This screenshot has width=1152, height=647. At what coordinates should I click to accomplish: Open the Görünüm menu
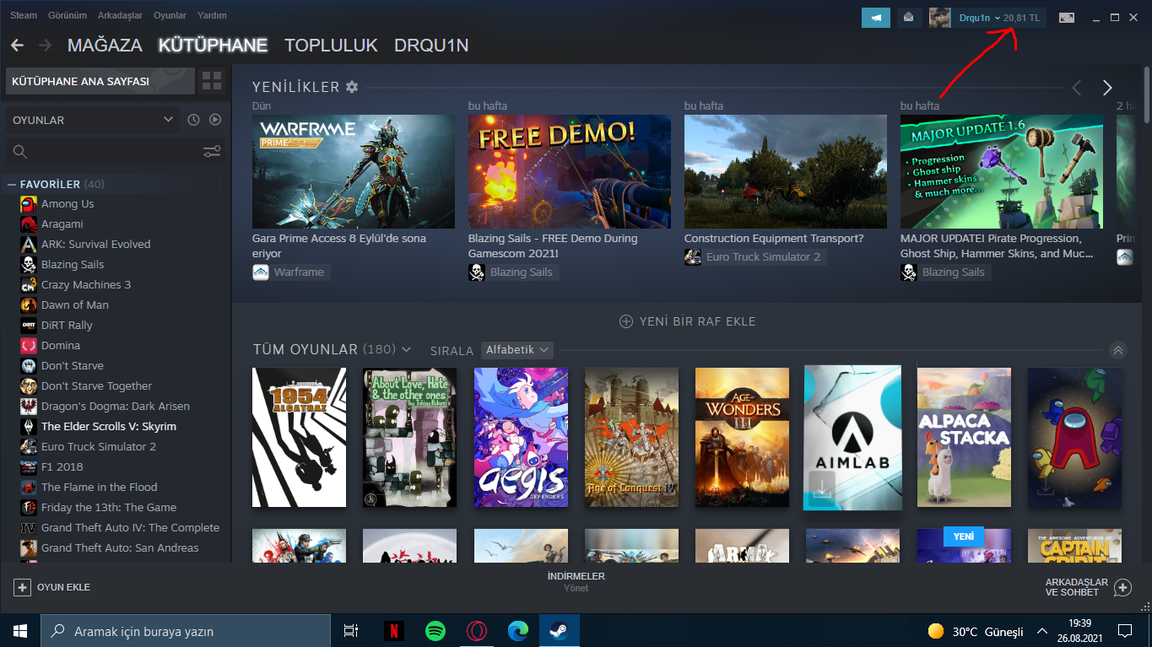(67, 15)
